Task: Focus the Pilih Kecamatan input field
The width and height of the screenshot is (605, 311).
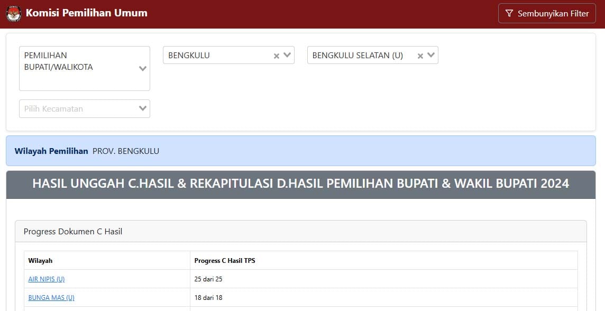Action: coord(77,108)
